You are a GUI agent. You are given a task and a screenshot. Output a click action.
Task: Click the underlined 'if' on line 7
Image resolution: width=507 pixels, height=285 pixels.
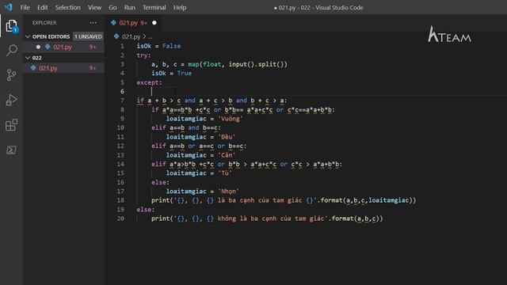(x=140, y=101)
